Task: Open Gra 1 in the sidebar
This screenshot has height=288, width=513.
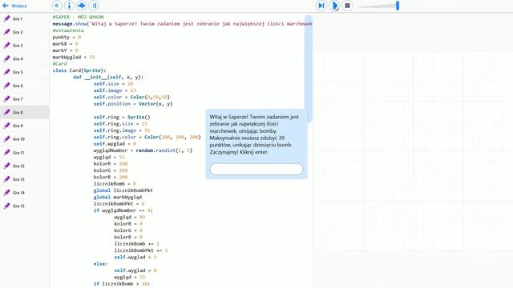Action: (25, 18)
